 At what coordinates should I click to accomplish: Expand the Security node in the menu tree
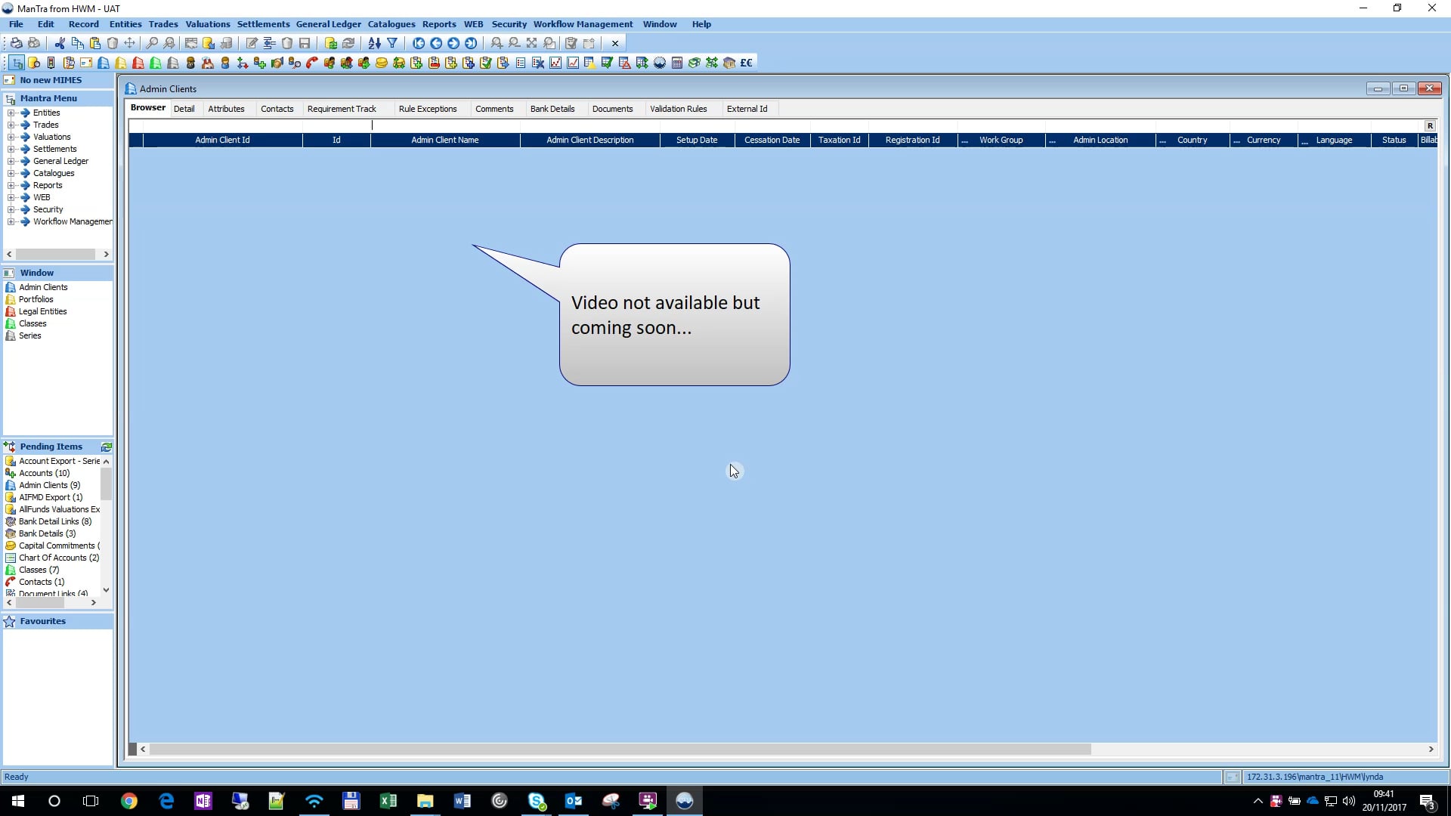click(x=10, y=209)
